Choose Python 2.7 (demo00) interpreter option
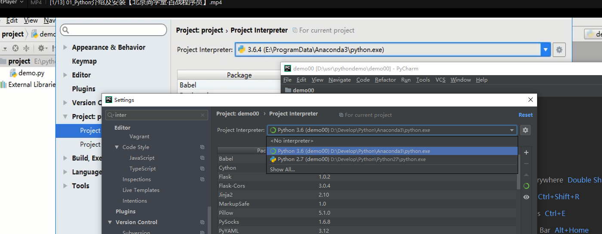 point(392,159)
